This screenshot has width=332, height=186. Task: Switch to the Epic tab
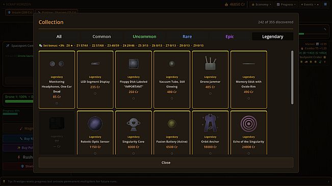[x=229, y=37]
